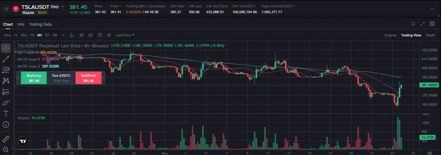Select the MA 7 close indicator legend
This screenshot has width=441, height=155.
(x=37, y=53)
